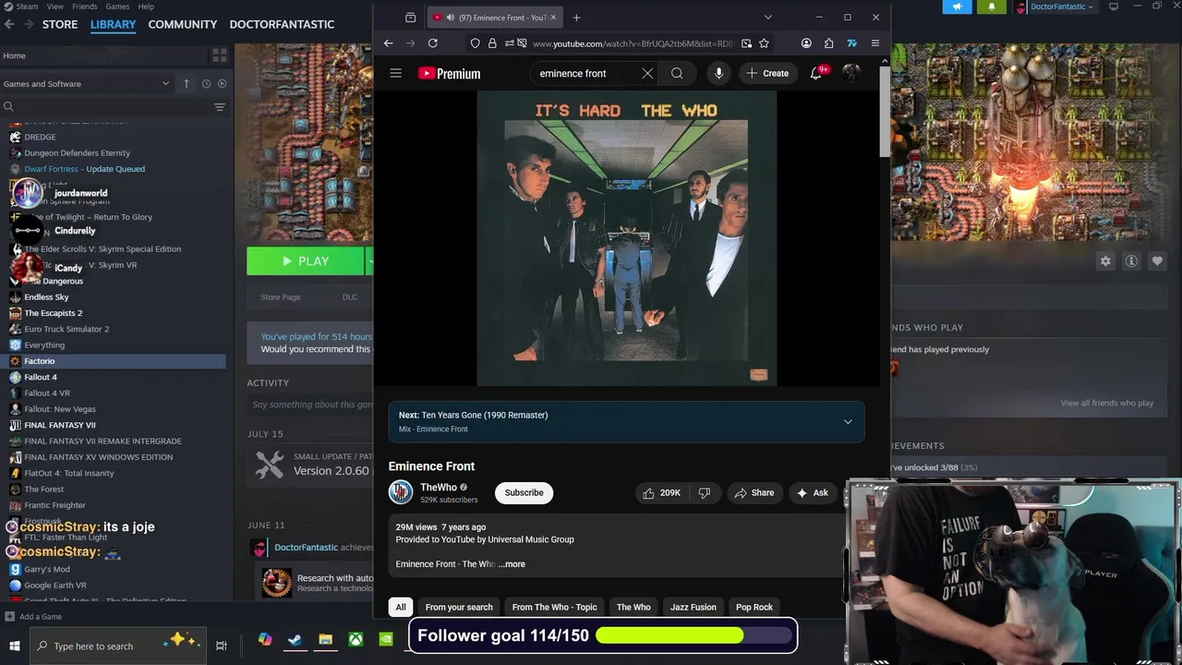Click the Share button under video
The width and height of the screenshot is (1182, 665).
tap(754, 493)
